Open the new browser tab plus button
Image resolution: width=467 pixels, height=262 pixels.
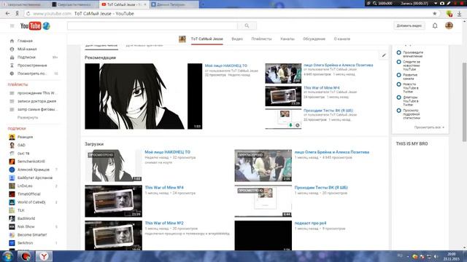click(203, 4)
